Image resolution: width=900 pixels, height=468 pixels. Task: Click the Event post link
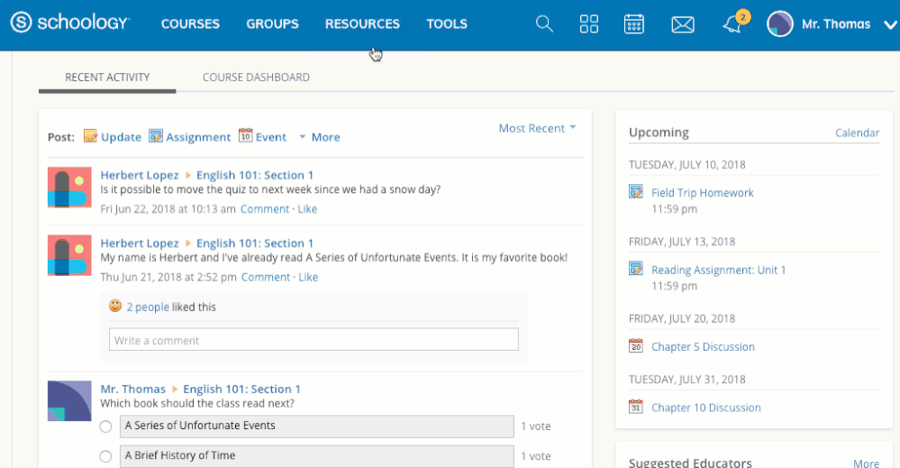point(271,137)
